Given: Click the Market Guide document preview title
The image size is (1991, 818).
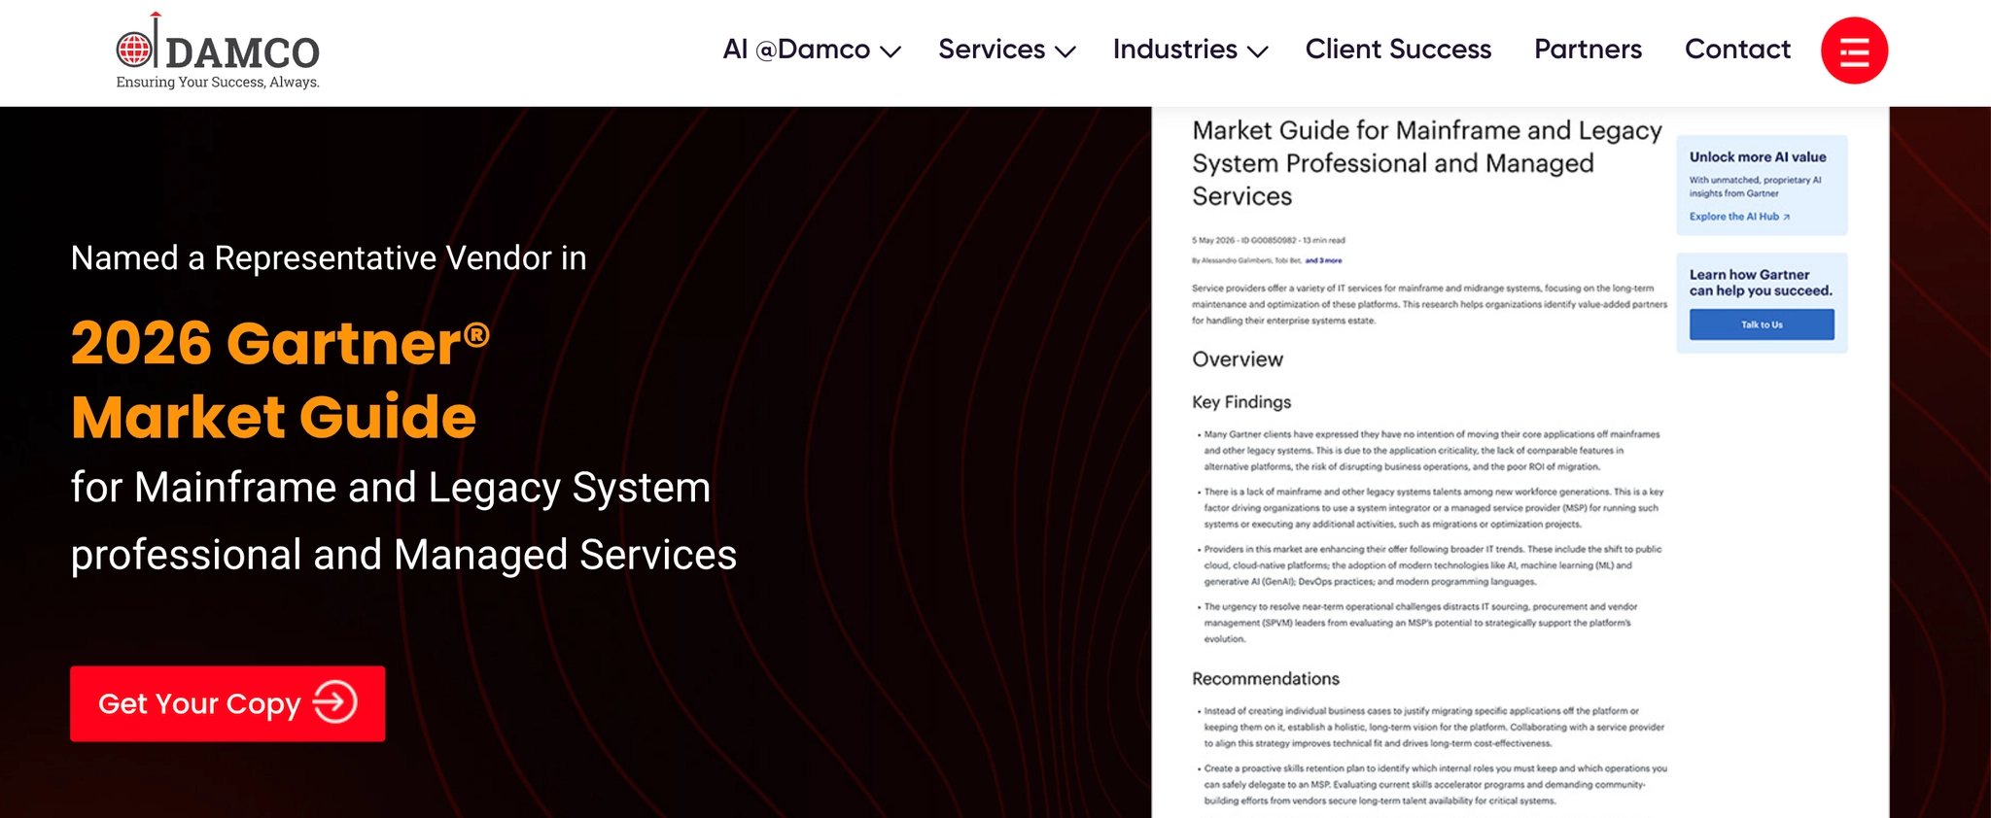Looking at the screenshot, I should [1426, 163].
